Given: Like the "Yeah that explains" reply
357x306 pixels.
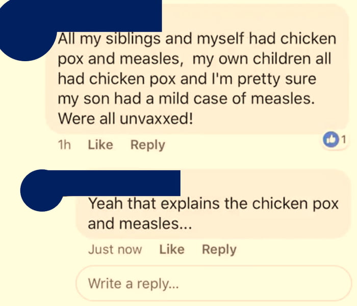Looking at the screenshot, I should point(171,249).
